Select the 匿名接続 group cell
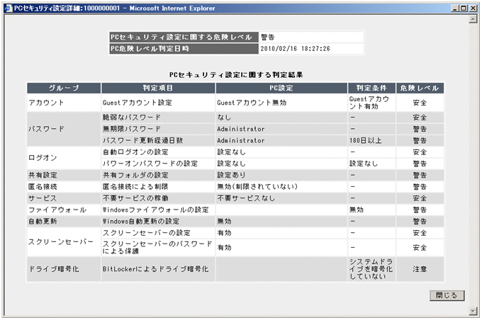This screenshot has width=482, height=320. tap(64, 187)
